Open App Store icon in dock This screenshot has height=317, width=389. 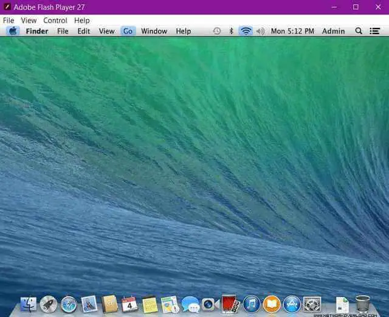(292, 304)
